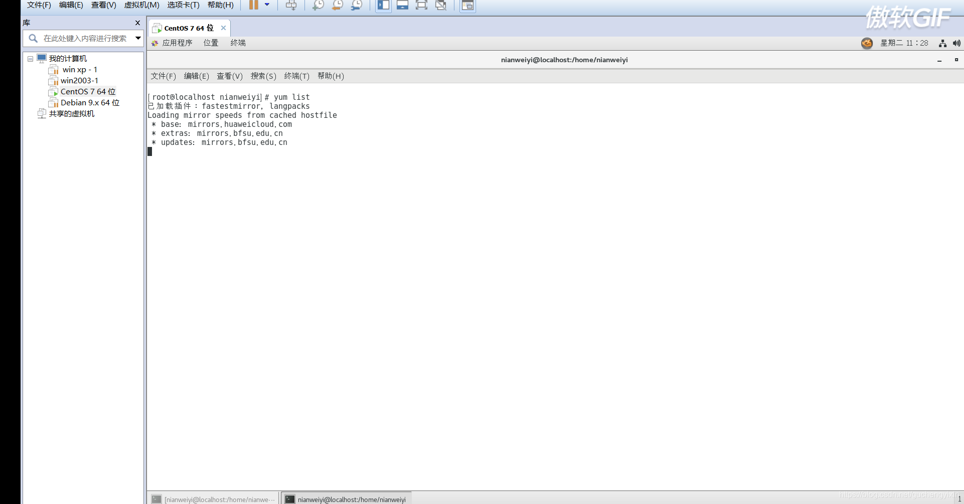
Task: Open terminal 终端(T) menu
Action: point(296,76)
